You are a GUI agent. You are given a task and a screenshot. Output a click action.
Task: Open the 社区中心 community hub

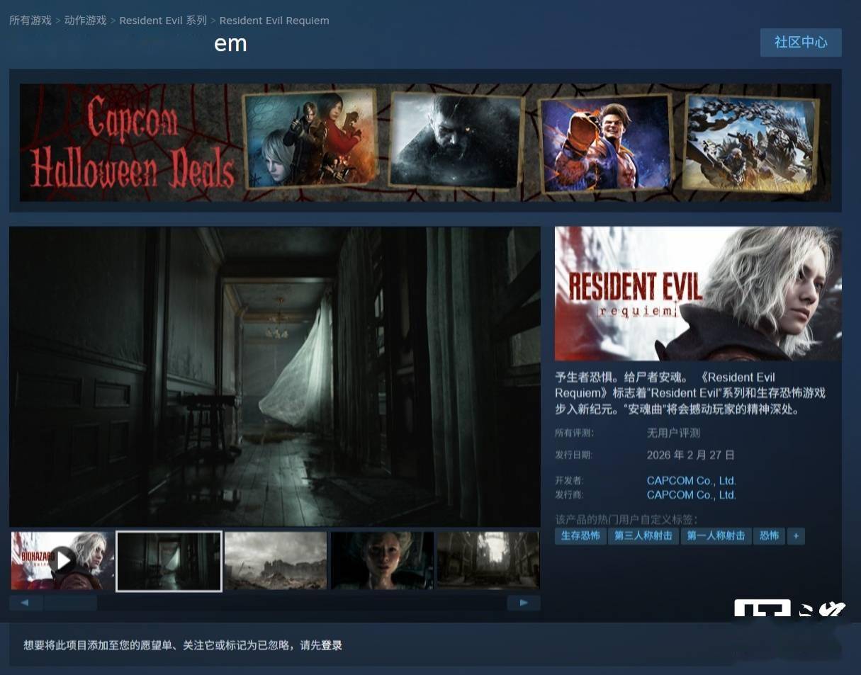click(x=801, y=42)
